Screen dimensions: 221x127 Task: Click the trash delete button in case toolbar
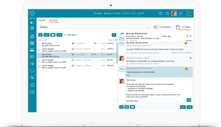click(40, 35)
